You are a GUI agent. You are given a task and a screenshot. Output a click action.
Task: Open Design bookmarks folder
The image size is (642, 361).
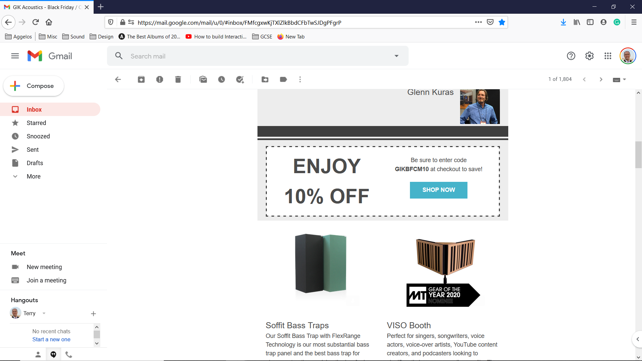tap(102, 36)
